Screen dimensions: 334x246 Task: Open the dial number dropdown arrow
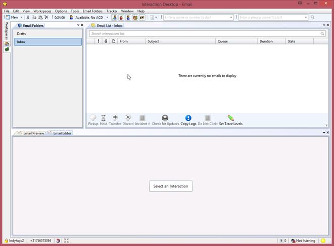(231, 17)
